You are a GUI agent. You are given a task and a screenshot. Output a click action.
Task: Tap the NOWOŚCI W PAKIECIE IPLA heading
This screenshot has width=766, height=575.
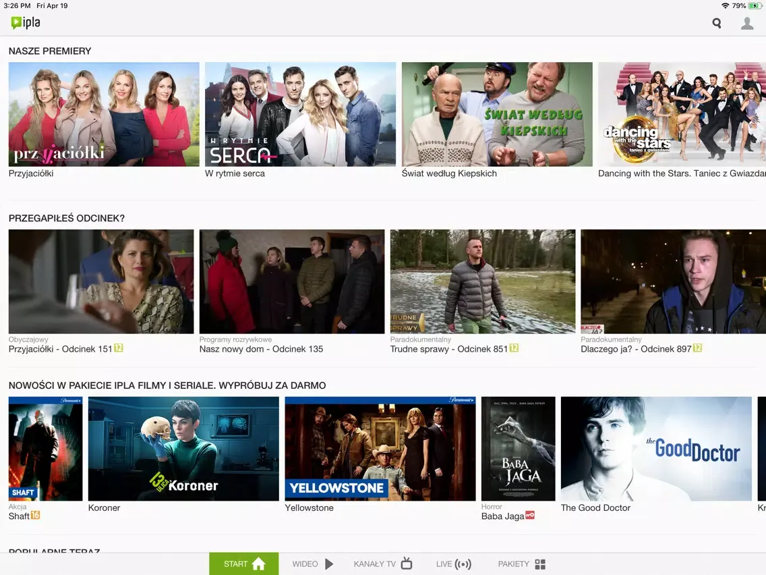pyautogui.click(x=167, y=385)
